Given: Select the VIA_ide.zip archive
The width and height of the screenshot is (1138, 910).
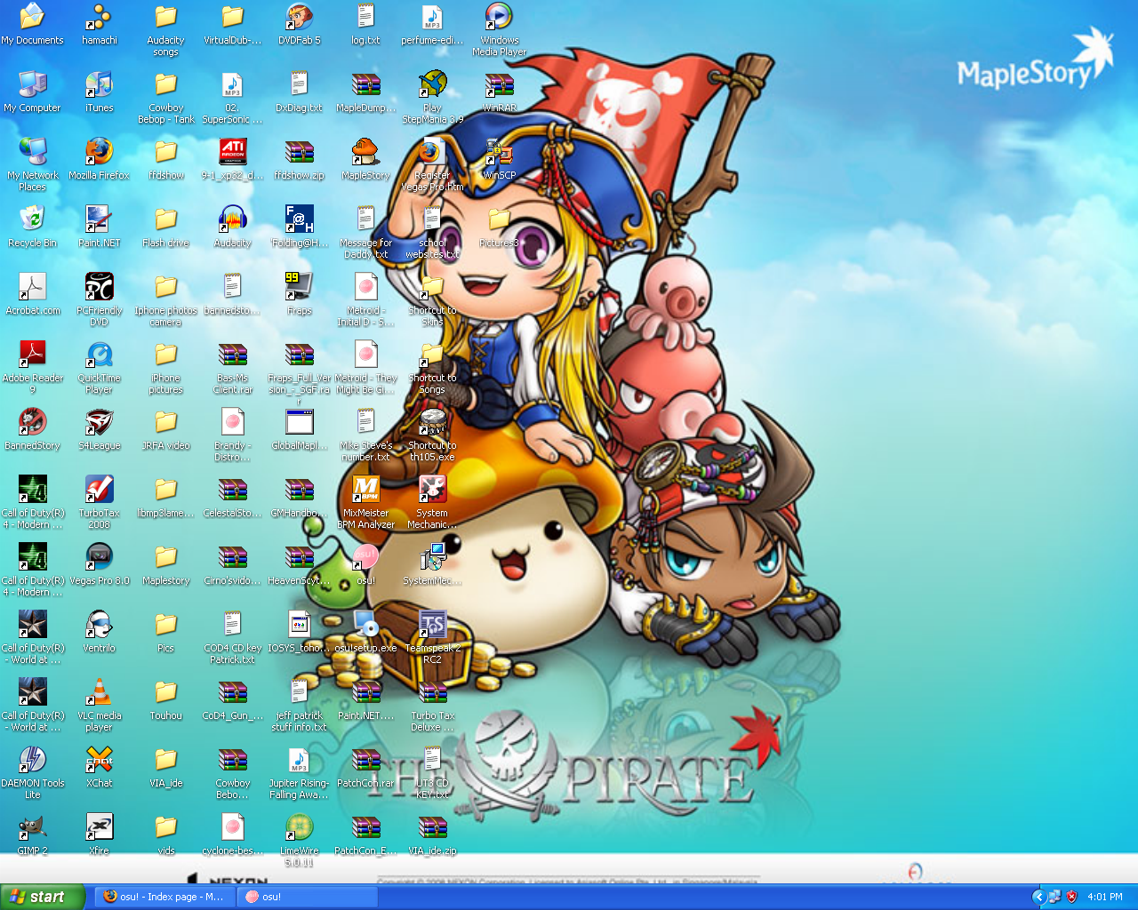Looking at the screenshot, I should 432,827.
